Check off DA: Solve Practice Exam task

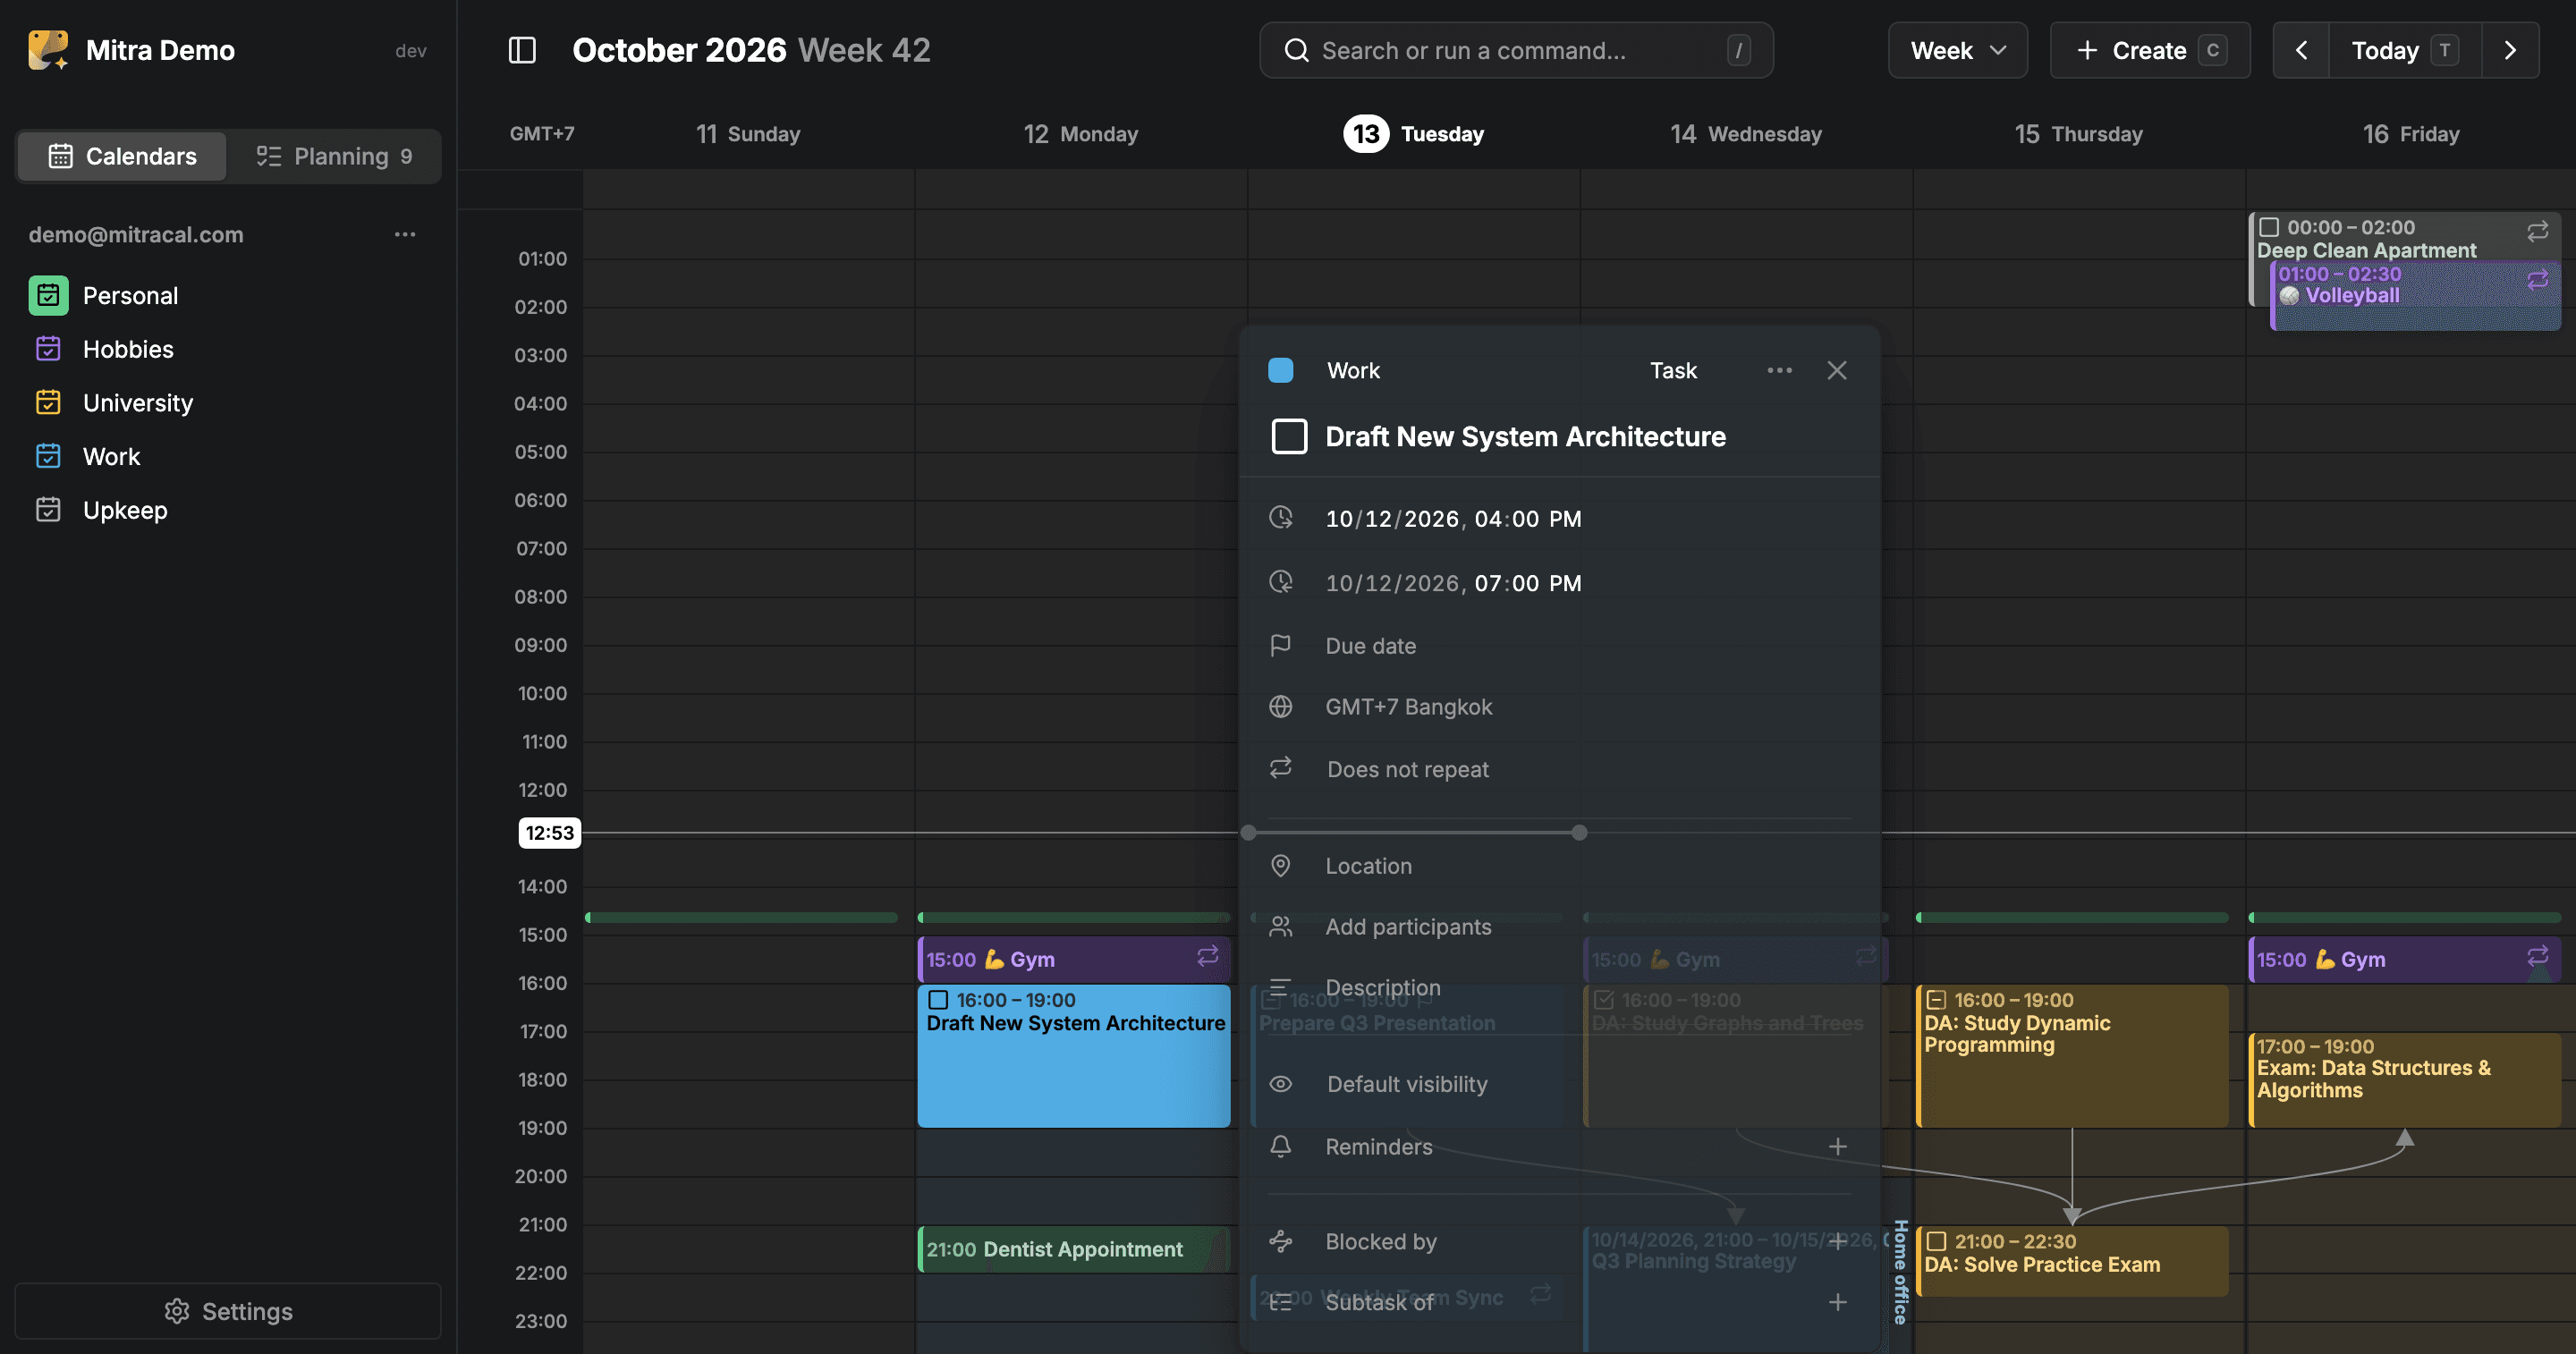pos(1936,1241)
